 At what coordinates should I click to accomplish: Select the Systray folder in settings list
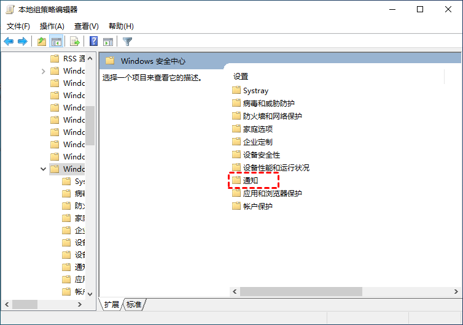[x=251, y=90]
